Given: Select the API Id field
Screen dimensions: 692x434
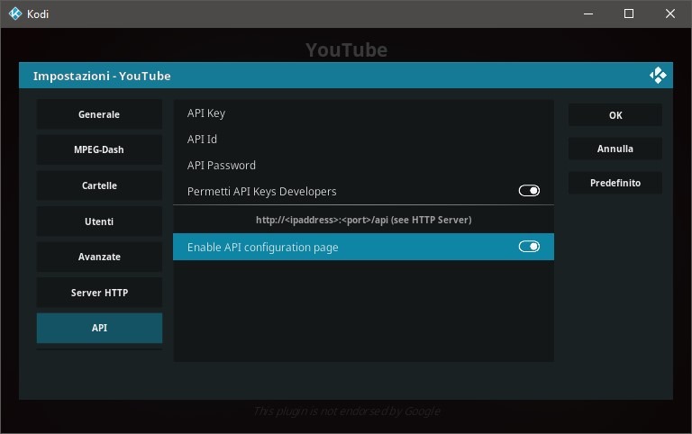Looking at the screenshot, I should tap(363, 140).
